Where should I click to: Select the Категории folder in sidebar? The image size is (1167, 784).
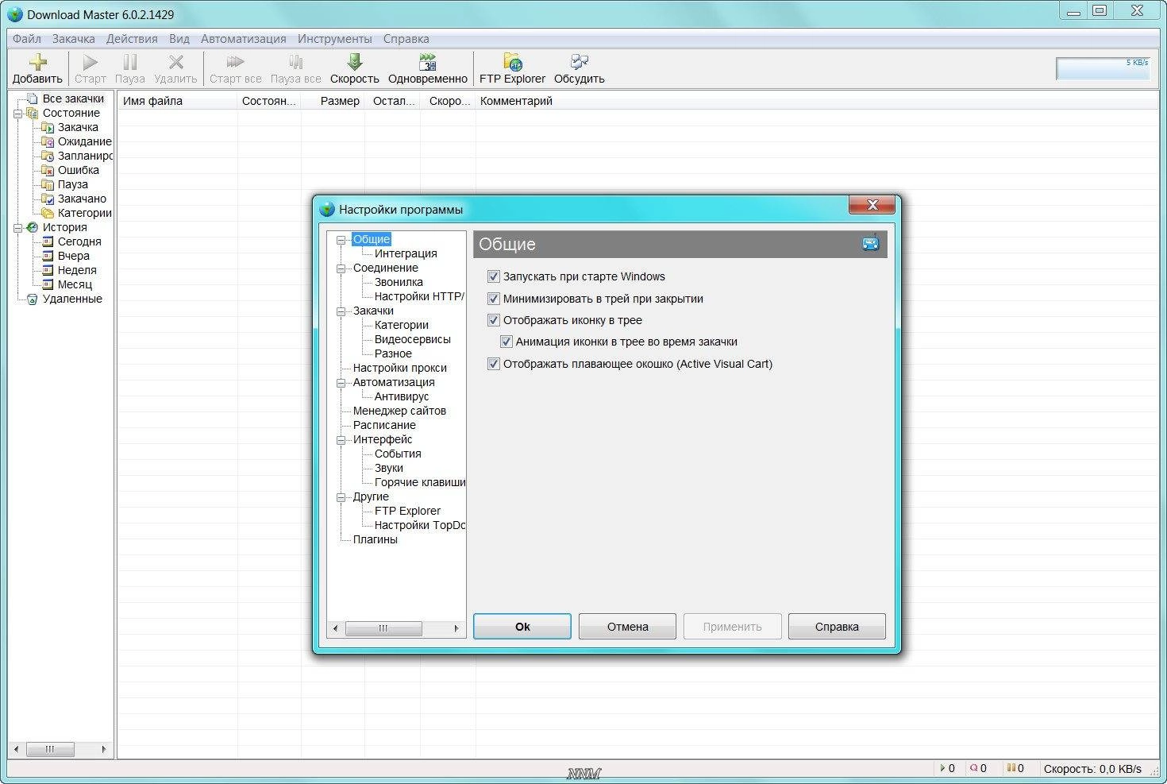pyautogui.click(x=84, y=213)
